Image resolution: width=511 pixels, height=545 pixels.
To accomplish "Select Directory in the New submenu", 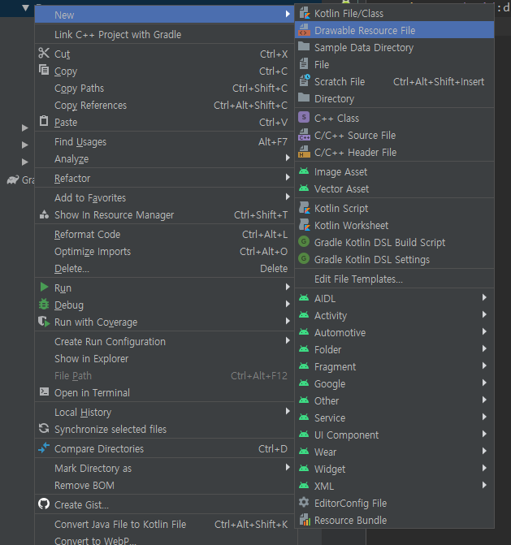I will coord(395,99).
